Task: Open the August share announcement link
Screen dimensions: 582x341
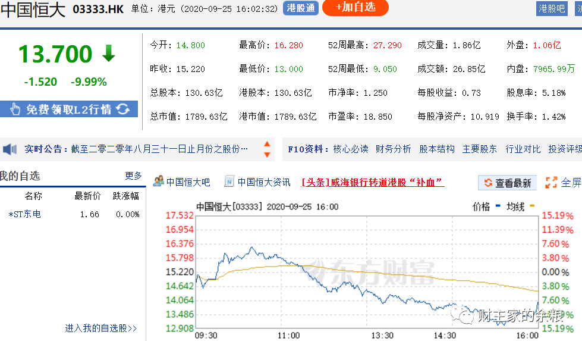Action: point(159,149)
